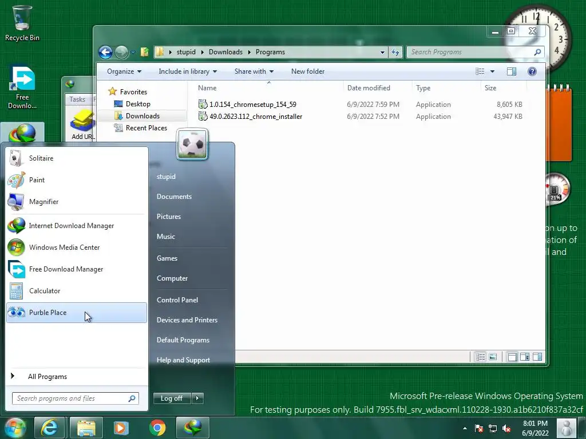Image resolution: width=586 pixels, height=439 pixels.
Task: Launch Purble Place game
Action: (76, 313)
